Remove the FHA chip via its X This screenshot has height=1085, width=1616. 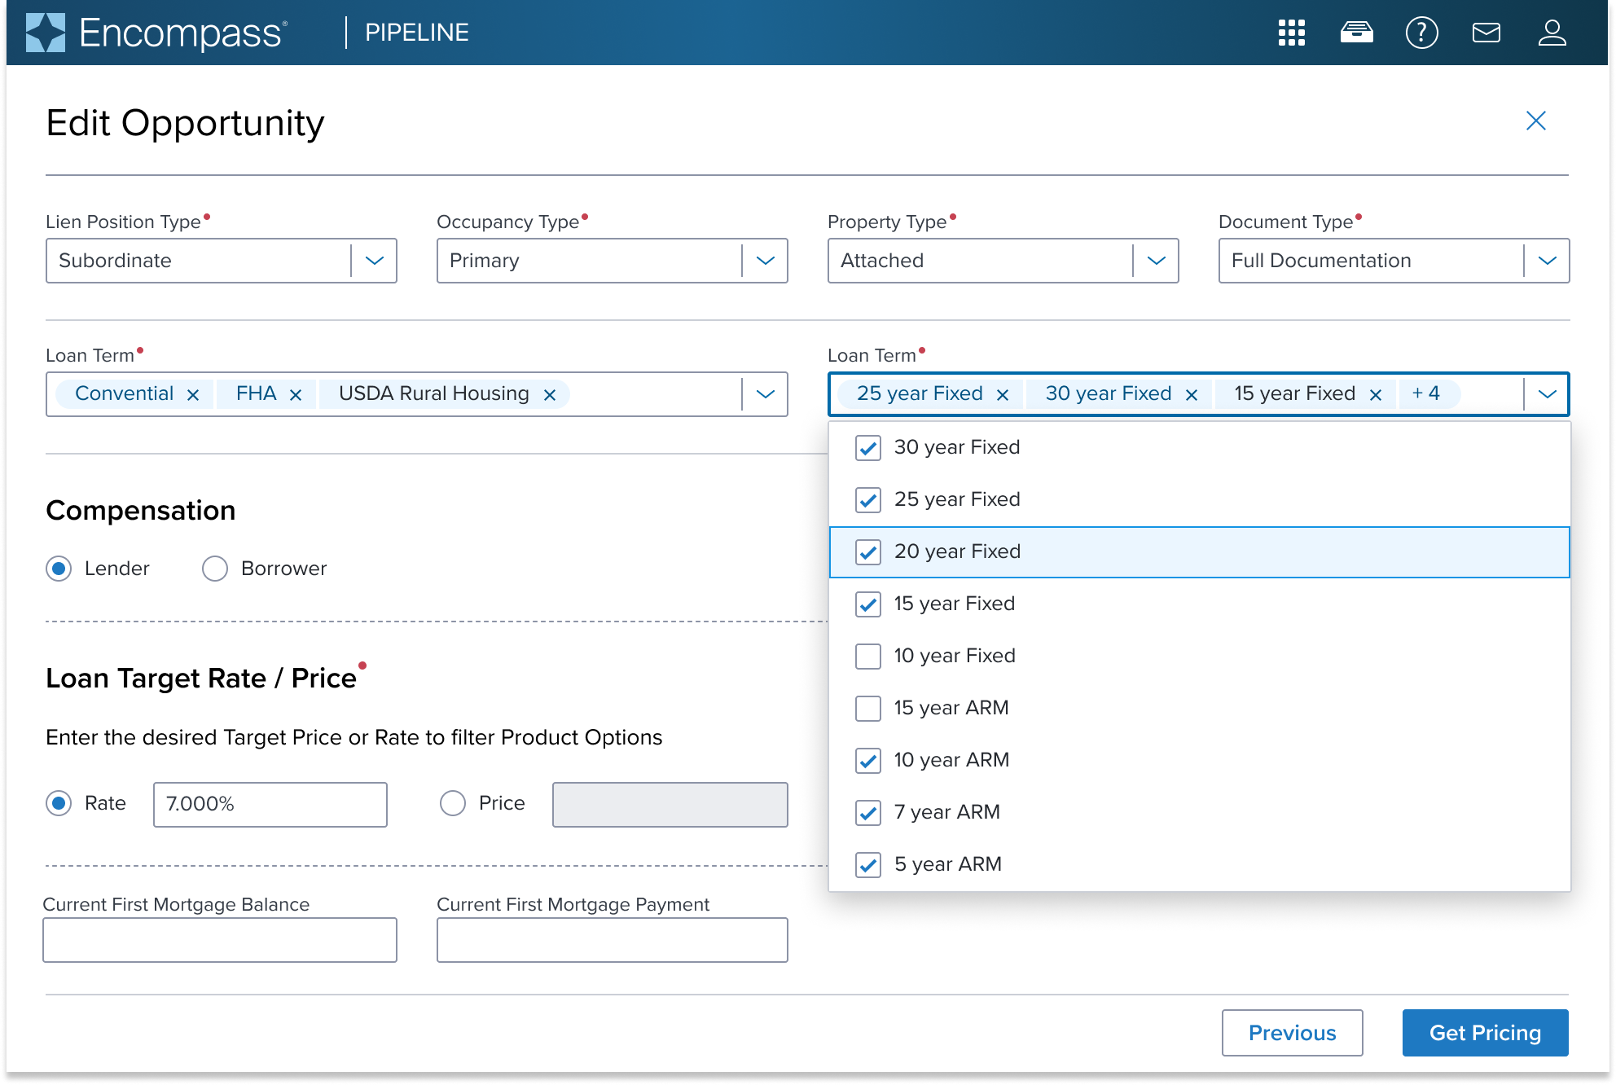coord(296,395)
